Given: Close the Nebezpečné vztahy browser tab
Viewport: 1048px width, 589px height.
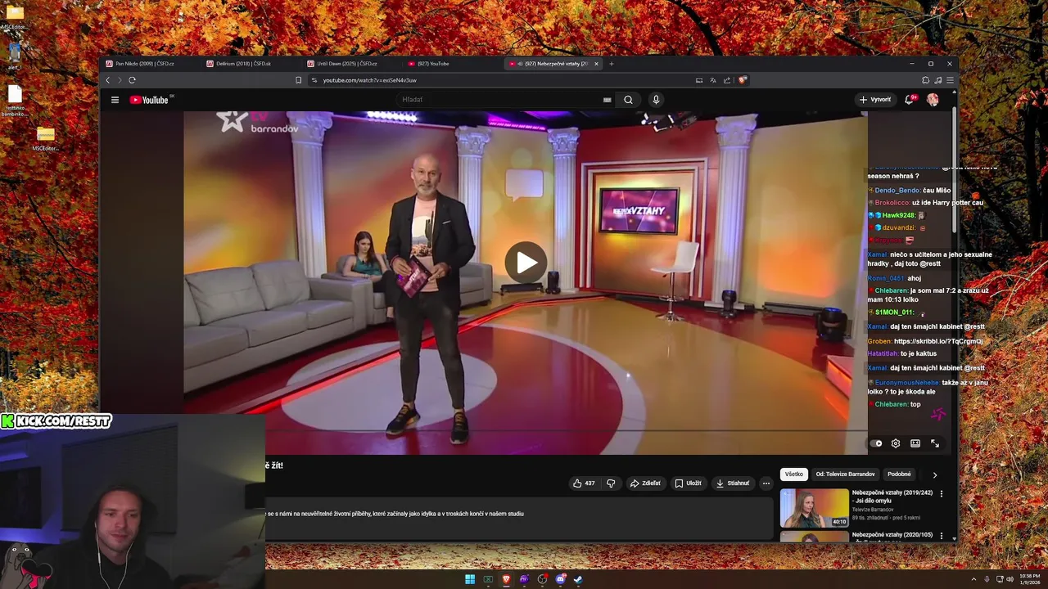Looking at the screenshot, I should pos(596,64).
